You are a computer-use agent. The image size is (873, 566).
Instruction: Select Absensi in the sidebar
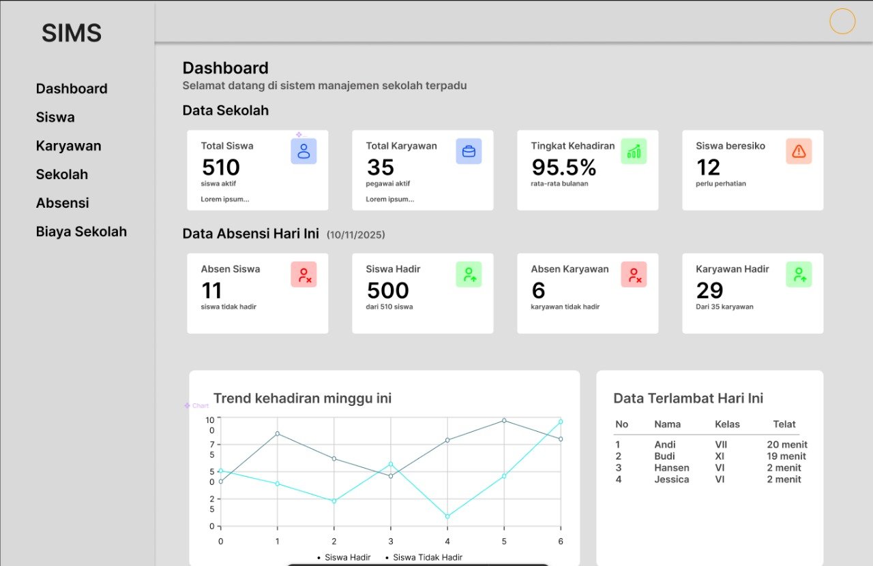63,203
